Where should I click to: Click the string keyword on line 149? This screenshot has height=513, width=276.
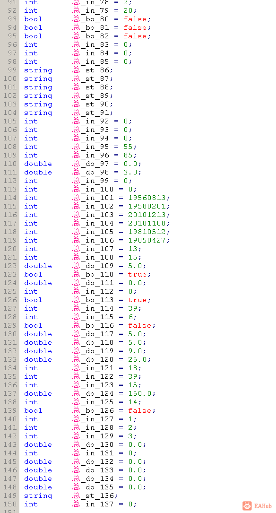pos(38,496)
